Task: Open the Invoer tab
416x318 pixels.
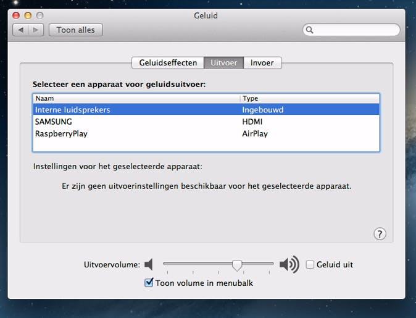Action: (x=262, y=62)
